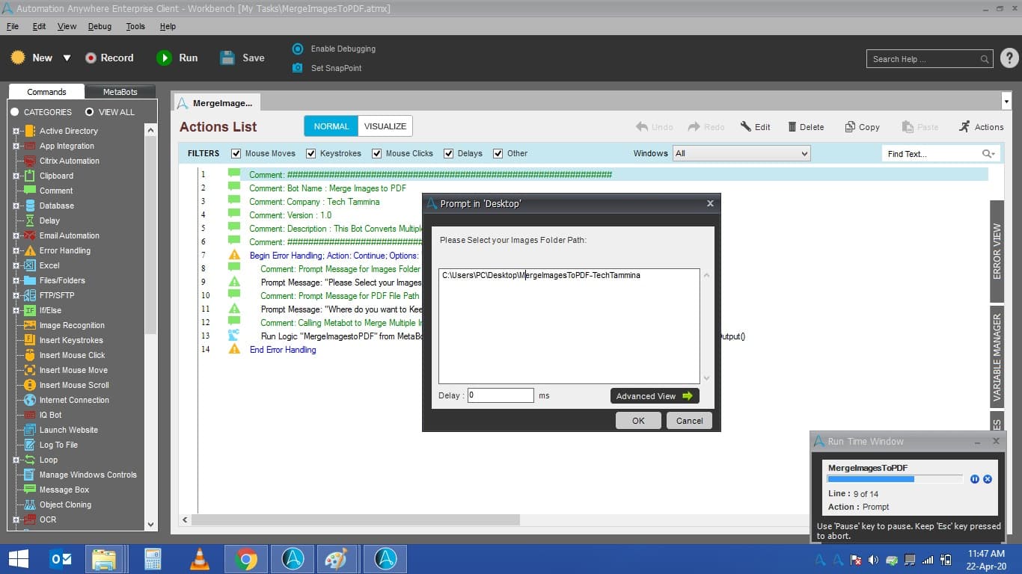Select Insert Mouse Move command icon

click(30, 370)
